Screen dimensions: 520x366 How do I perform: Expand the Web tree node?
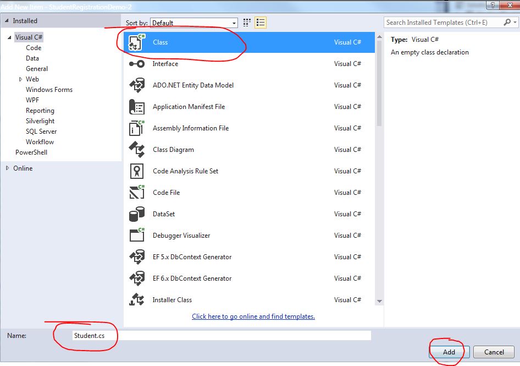(21, 79)
